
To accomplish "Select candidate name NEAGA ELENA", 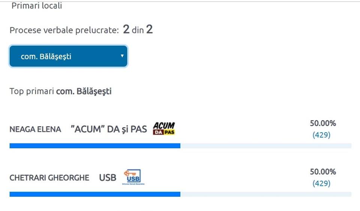I will pyautogui.click(x=35, y=130).
